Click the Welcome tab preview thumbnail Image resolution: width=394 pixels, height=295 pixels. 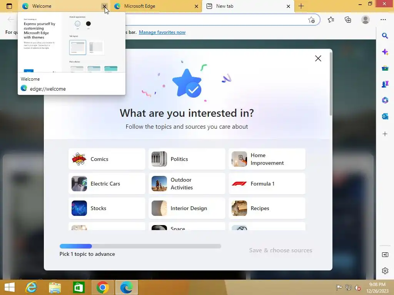[x=72, y=42]
